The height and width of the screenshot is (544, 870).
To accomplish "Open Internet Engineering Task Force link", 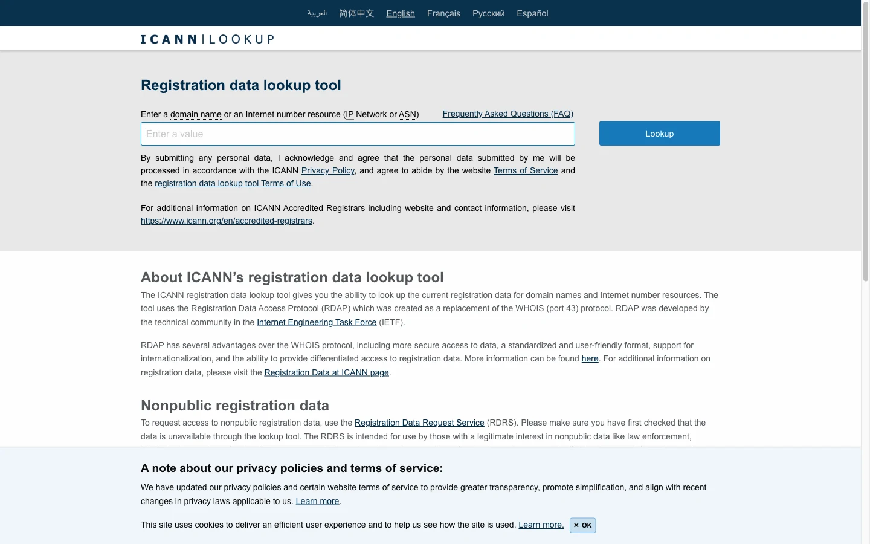I will [317, 322].
